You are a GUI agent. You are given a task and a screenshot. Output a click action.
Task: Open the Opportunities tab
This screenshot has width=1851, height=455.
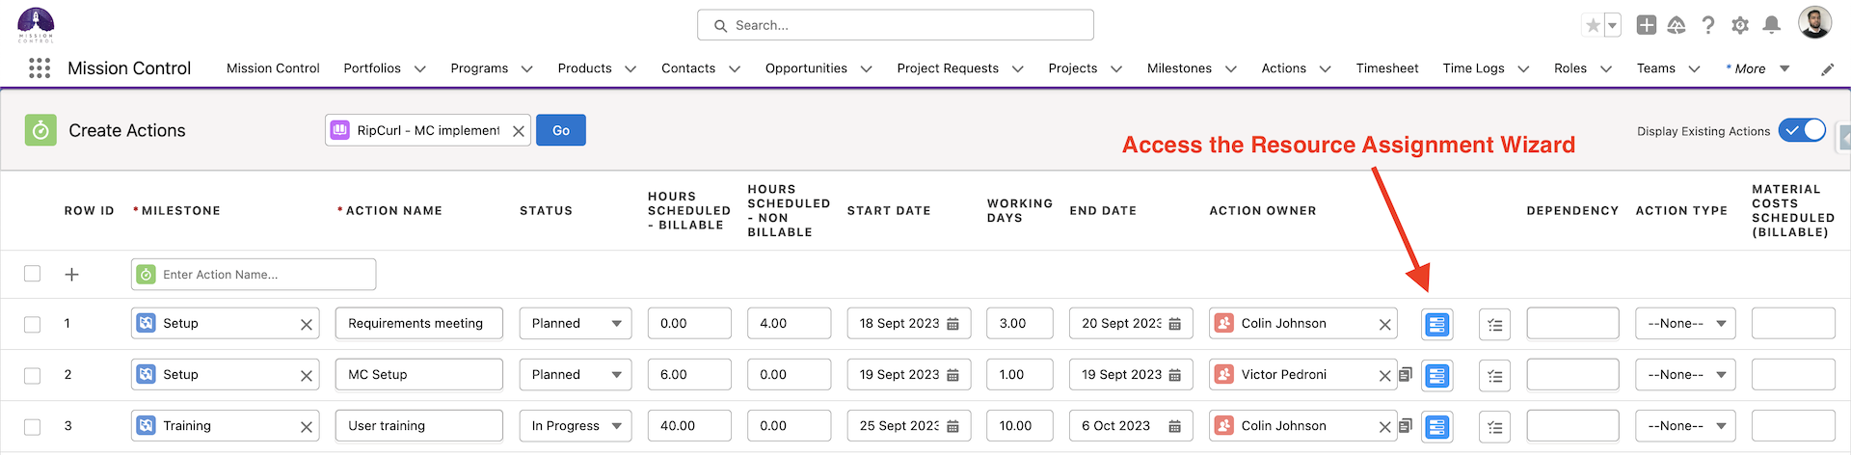point(806,68)
